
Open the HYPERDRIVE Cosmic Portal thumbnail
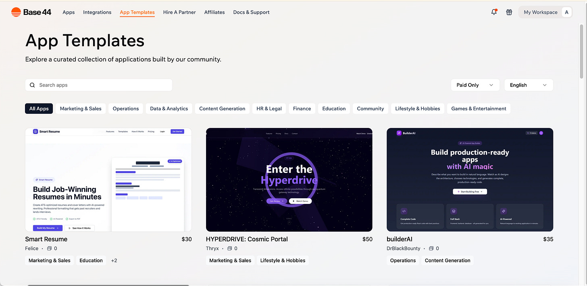(x=289, y=180)
